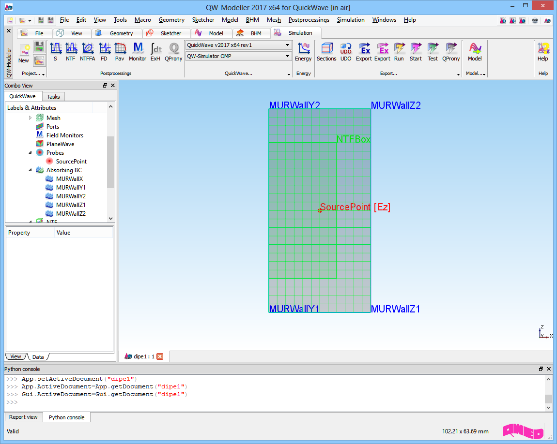This screenshot has height=444, width=557.
Task: Expand the Export... group options
Action: coord(458,74)
